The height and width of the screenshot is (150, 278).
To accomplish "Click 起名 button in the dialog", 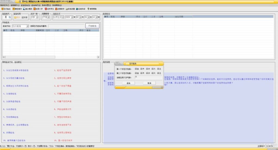I will [129, 83].
